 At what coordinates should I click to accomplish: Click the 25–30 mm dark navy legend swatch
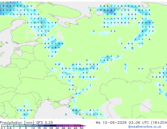pyautogui.click(x=53, y=126)
